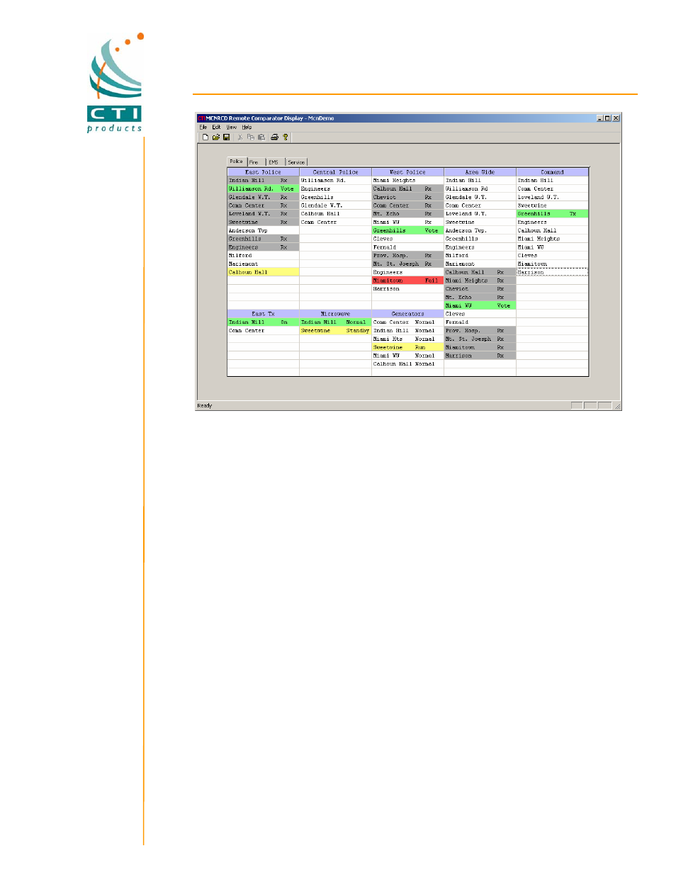Viewport: 676px width, 875px height.
Task: Select Fernald in Area Wide
Action: [x=480, y=322]
